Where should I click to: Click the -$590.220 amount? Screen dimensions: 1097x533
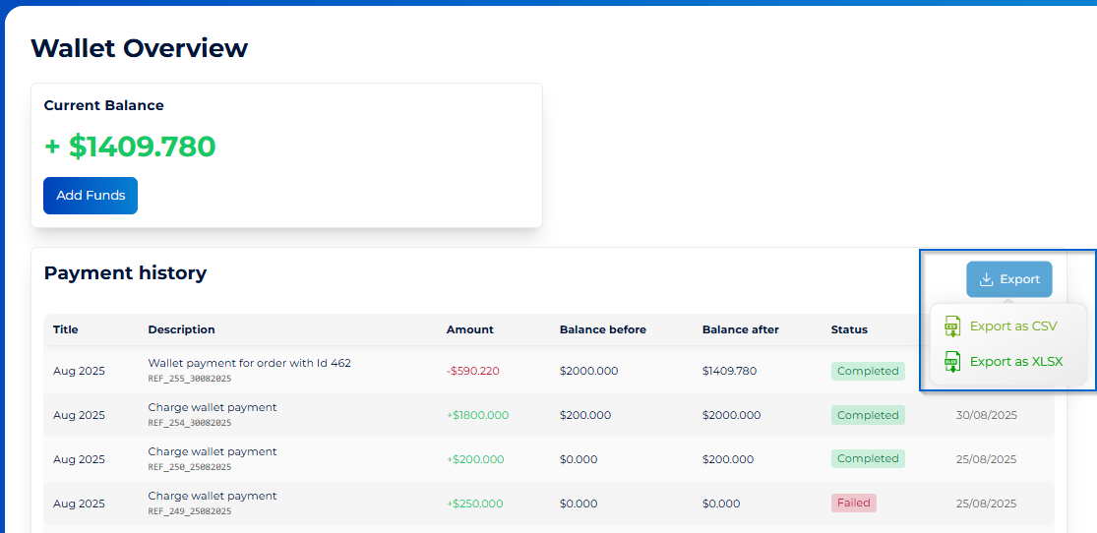[472, 371]
